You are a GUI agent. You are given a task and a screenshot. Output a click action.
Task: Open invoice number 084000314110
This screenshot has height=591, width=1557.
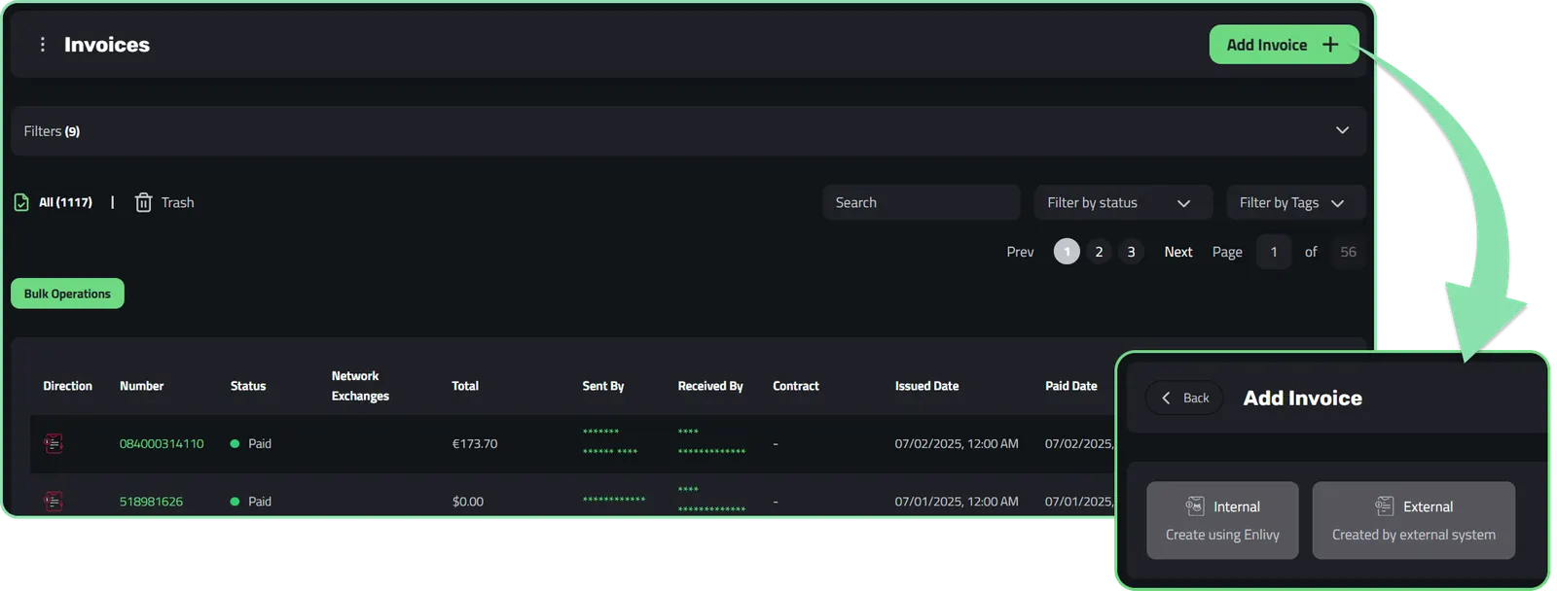(162, 443)
